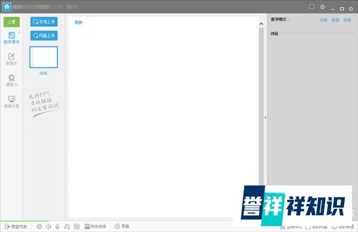
Task: Start recording with 录音 button
Action: click(122, 226)
